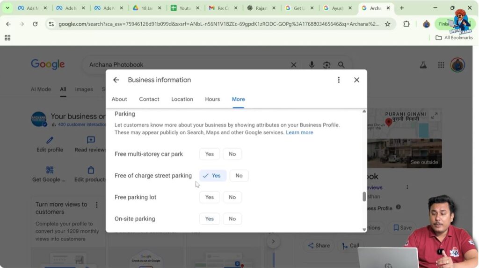The image size is (479, 268).
Task: Go back in browser history
Action: [8, 24]
